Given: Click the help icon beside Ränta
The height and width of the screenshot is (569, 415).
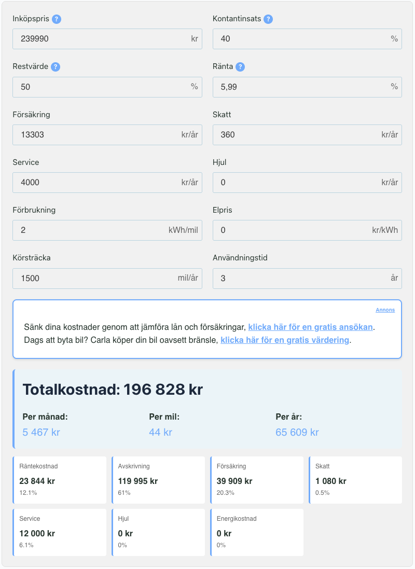Looking at the screenshot, I should point(240,67).
